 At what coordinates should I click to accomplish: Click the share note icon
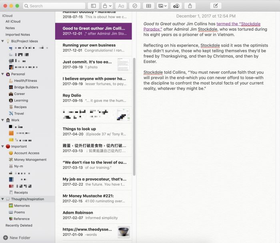tap(190, 6)
